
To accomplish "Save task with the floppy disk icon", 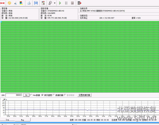I will 36,3.
